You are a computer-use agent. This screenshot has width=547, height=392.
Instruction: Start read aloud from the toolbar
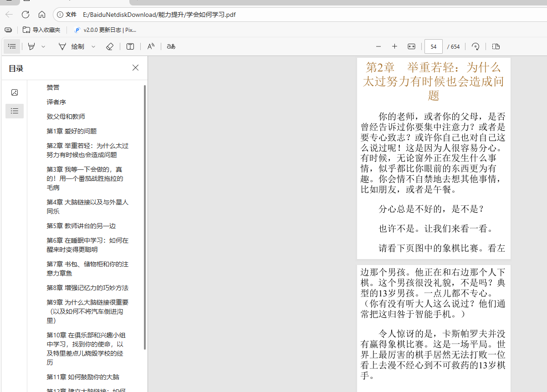coord(151,46)
